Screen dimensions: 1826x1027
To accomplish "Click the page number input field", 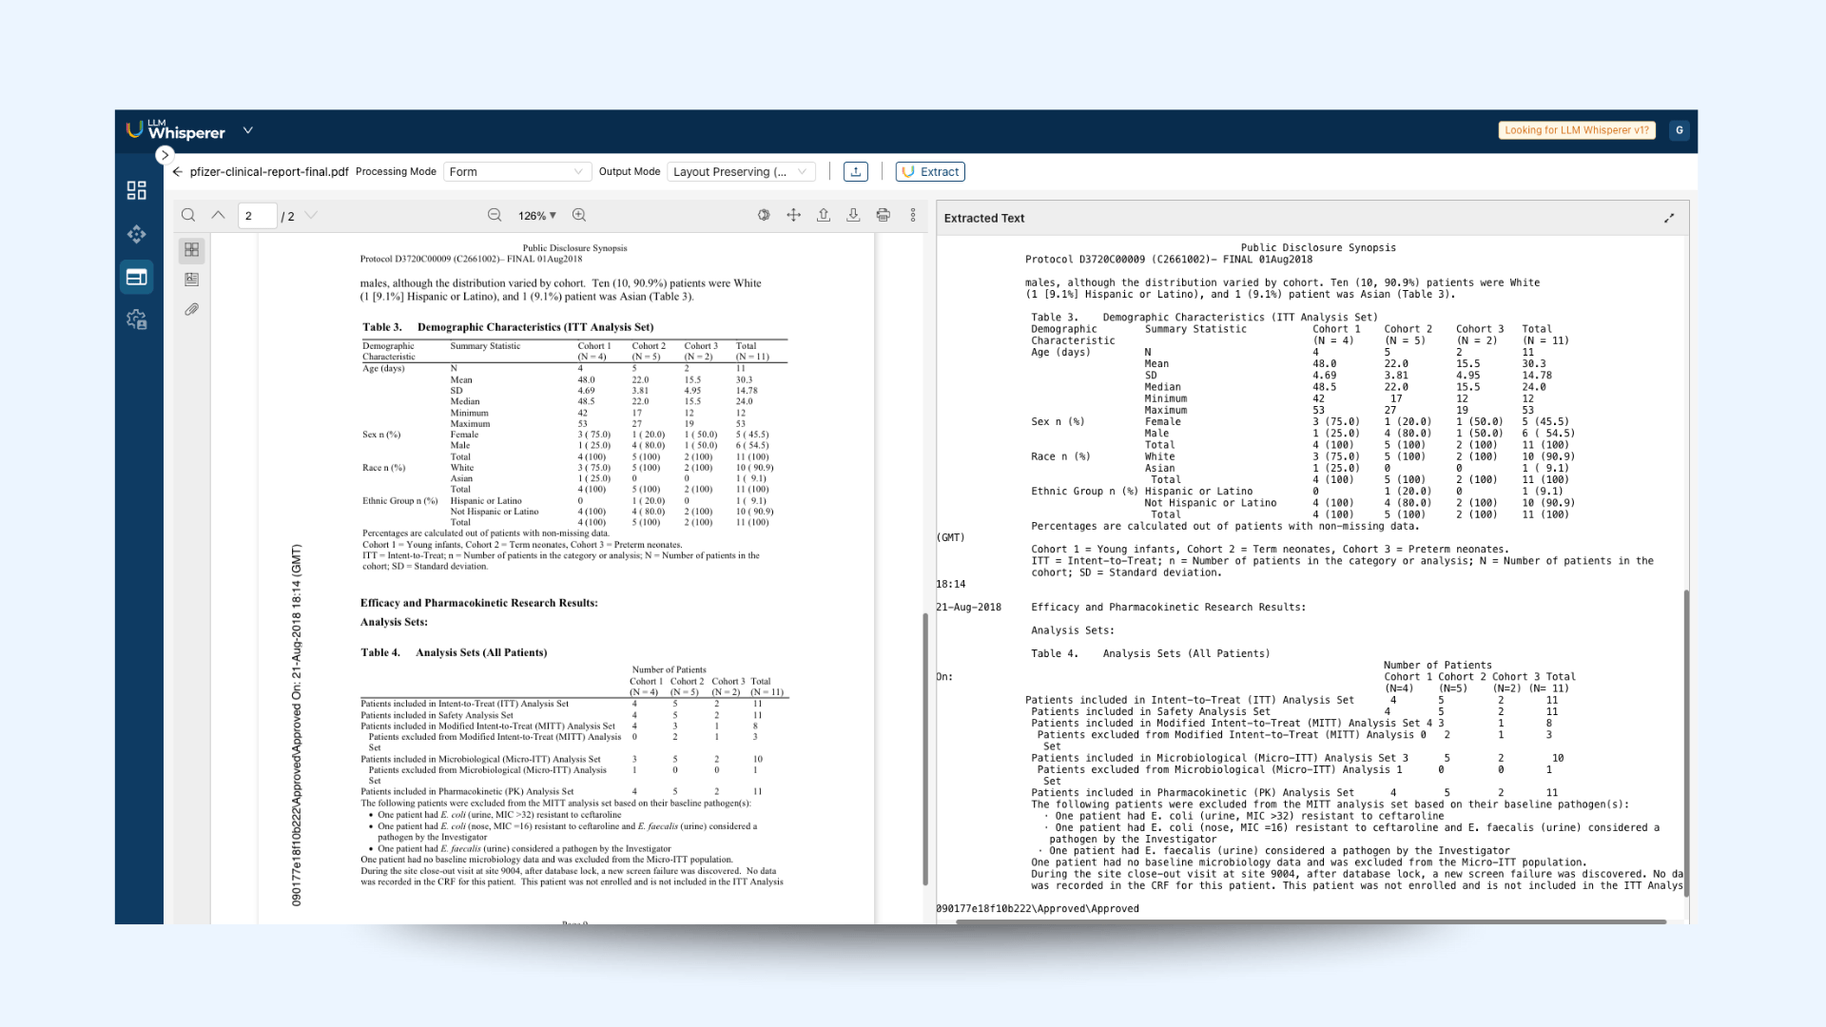I will coord(257,215).
